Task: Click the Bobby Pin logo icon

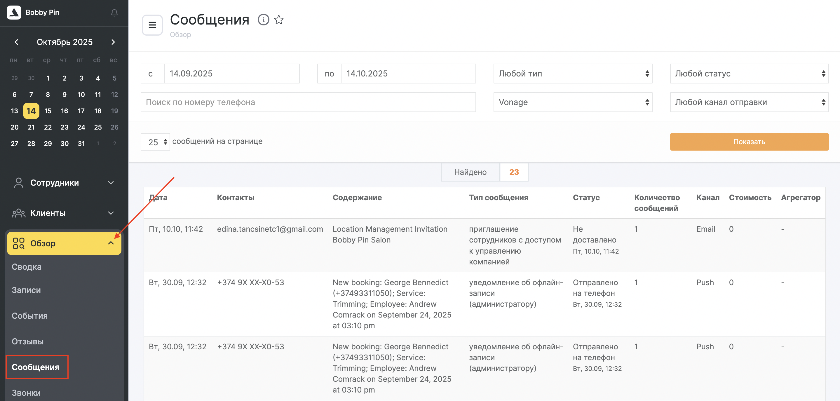Action: (14, 12)
